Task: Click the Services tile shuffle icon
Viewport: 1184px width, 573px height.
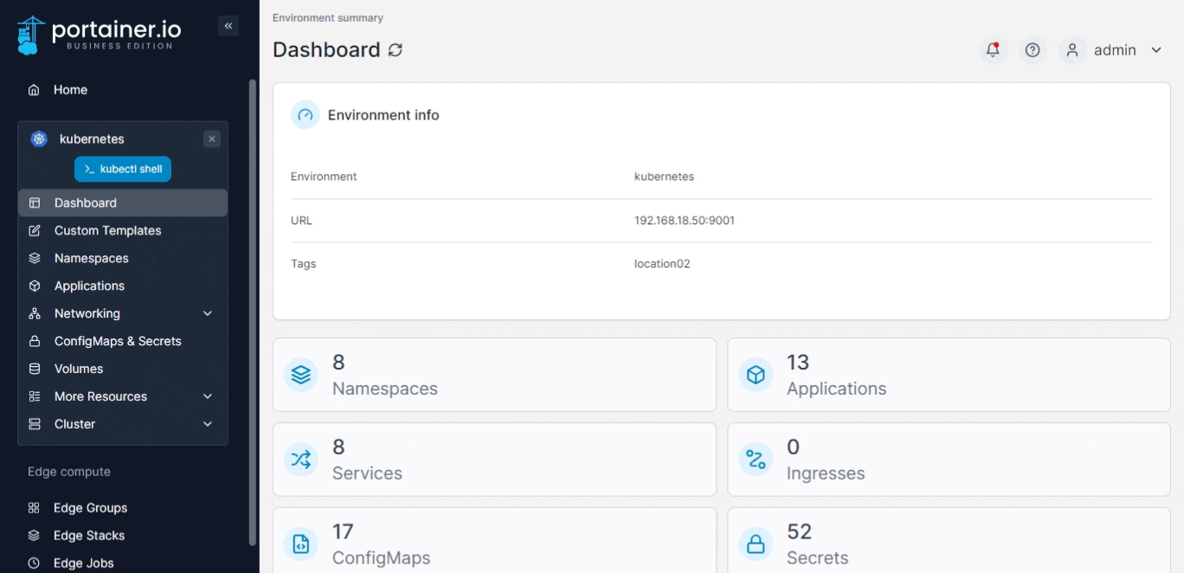Action: tap(301, 460)
